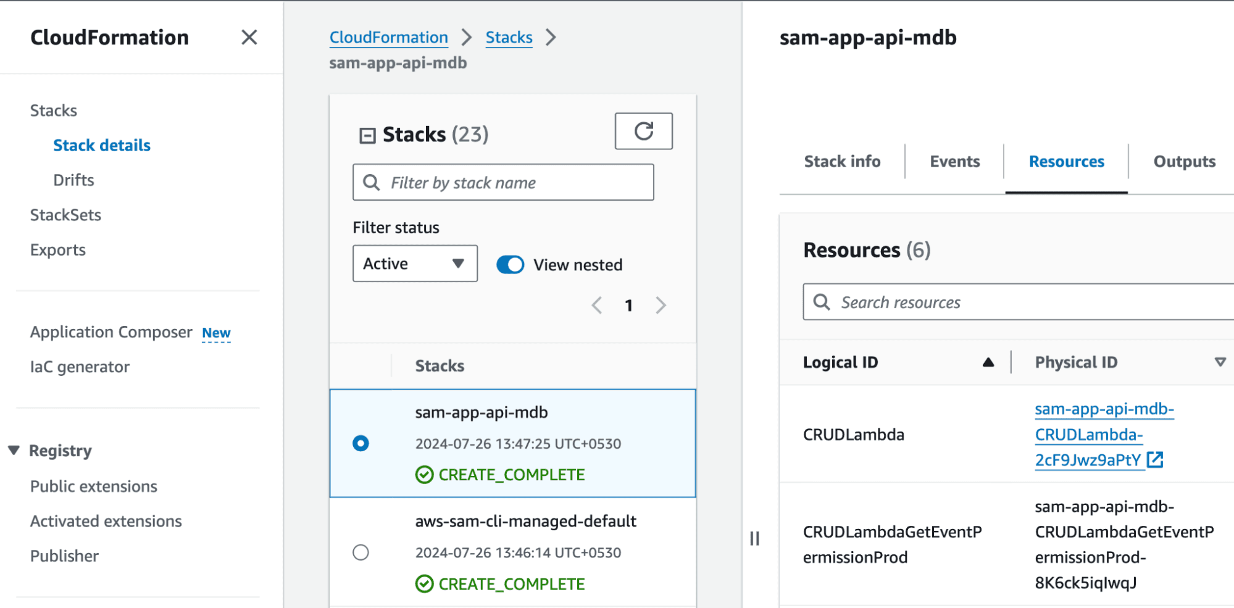Click the magnifier in Filter by stack name
This screenshot has width=1234, height=608.
pos(371,182)
